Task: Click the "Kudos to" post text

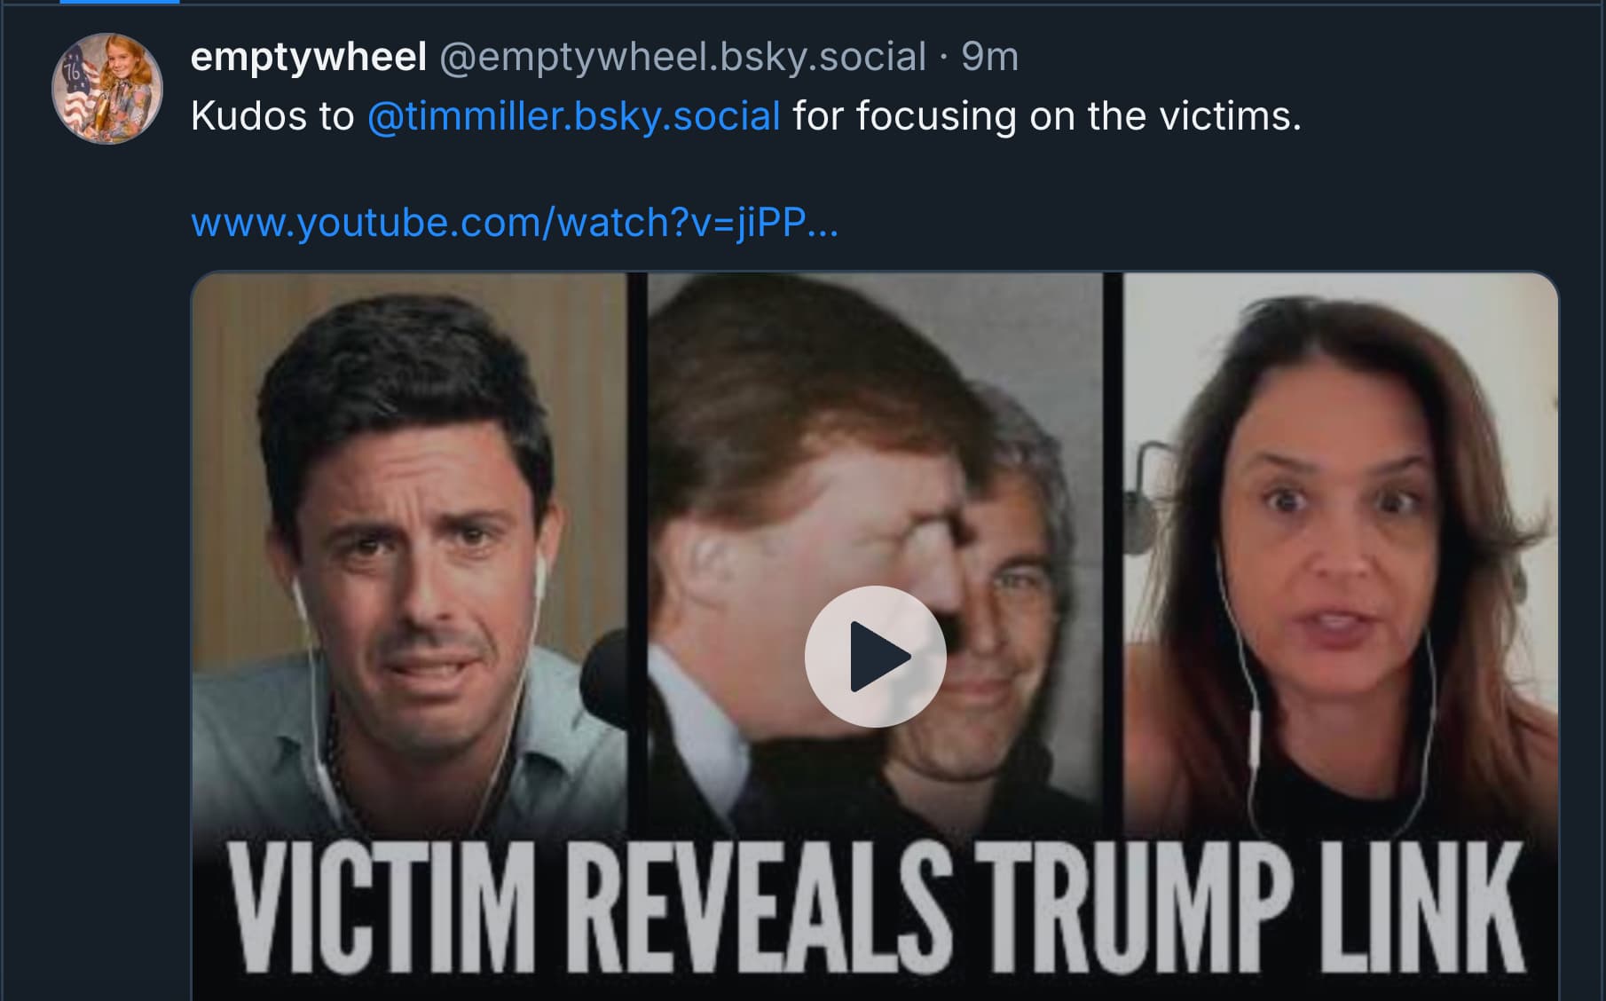Action: [x=272, y=116]
